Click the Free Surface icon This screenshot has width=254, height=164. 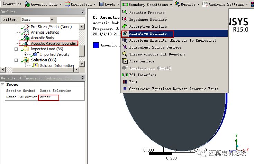pos(125,61)
